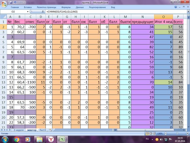Launch Google Chrome from taskbar
This screenshot has width=190, height=143.
(17, 139)
